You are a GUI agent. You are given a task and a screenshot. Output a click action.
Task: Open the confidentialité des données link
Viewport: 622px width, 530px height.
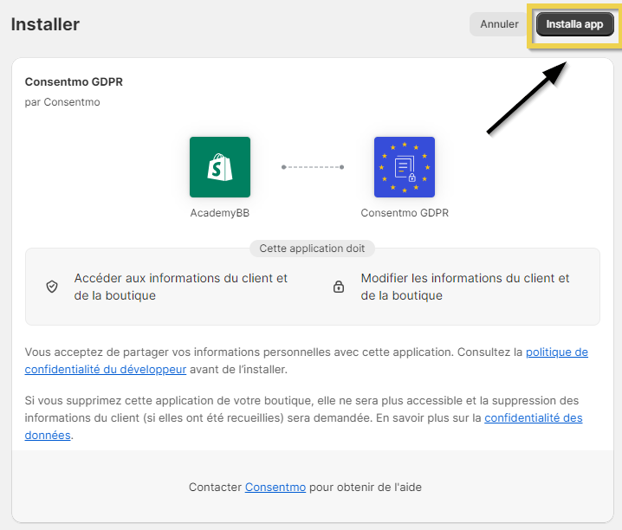tap(533, 418)
